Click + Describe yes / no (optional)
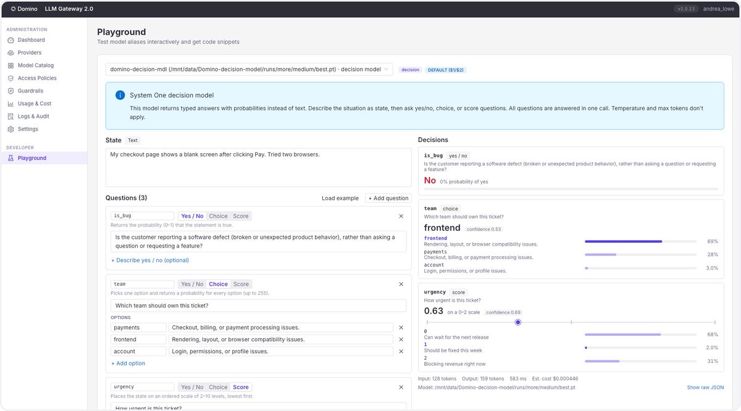 pos(150,260)
